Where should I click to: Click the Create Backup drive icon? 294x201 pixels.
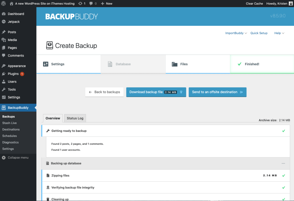[49, 45]
